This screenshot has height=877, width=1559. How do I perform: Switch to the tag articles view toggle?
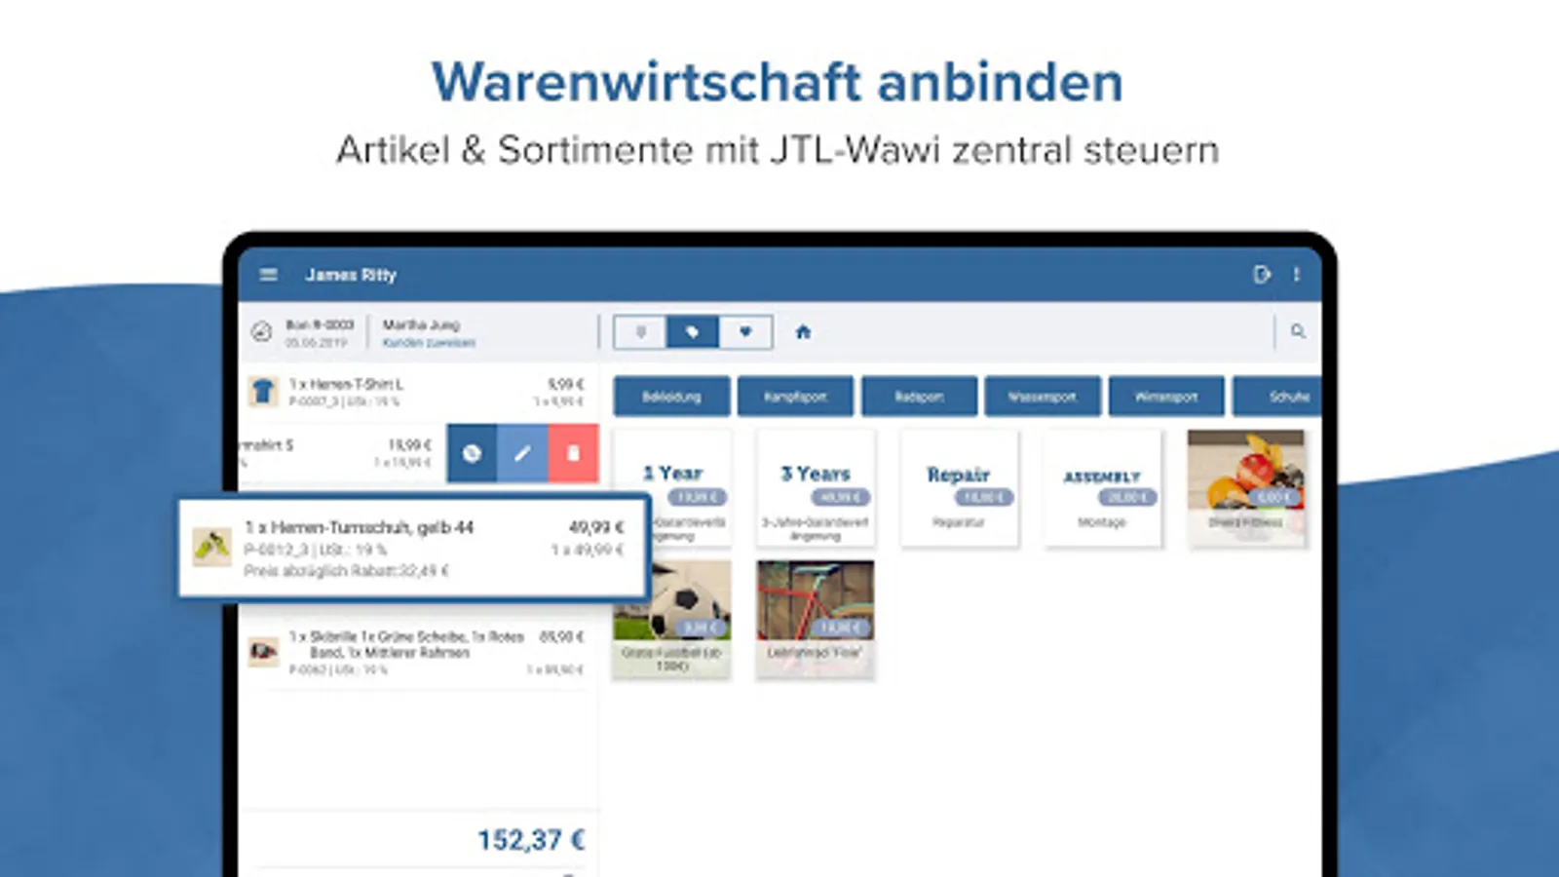point(693,332)
